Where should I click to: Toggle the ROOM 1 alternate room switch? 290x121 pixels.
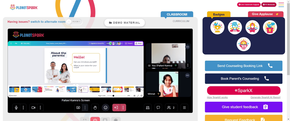pyautogui.click(x=74, y=22)
